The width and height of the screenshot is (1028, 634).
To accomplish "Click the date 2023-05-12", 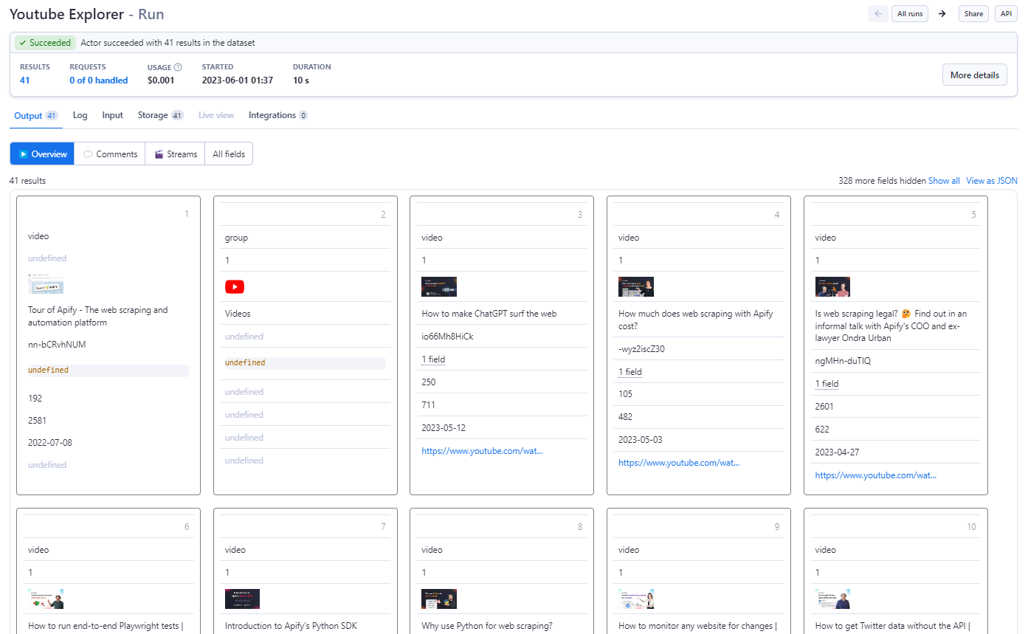I will coord(444,428).
